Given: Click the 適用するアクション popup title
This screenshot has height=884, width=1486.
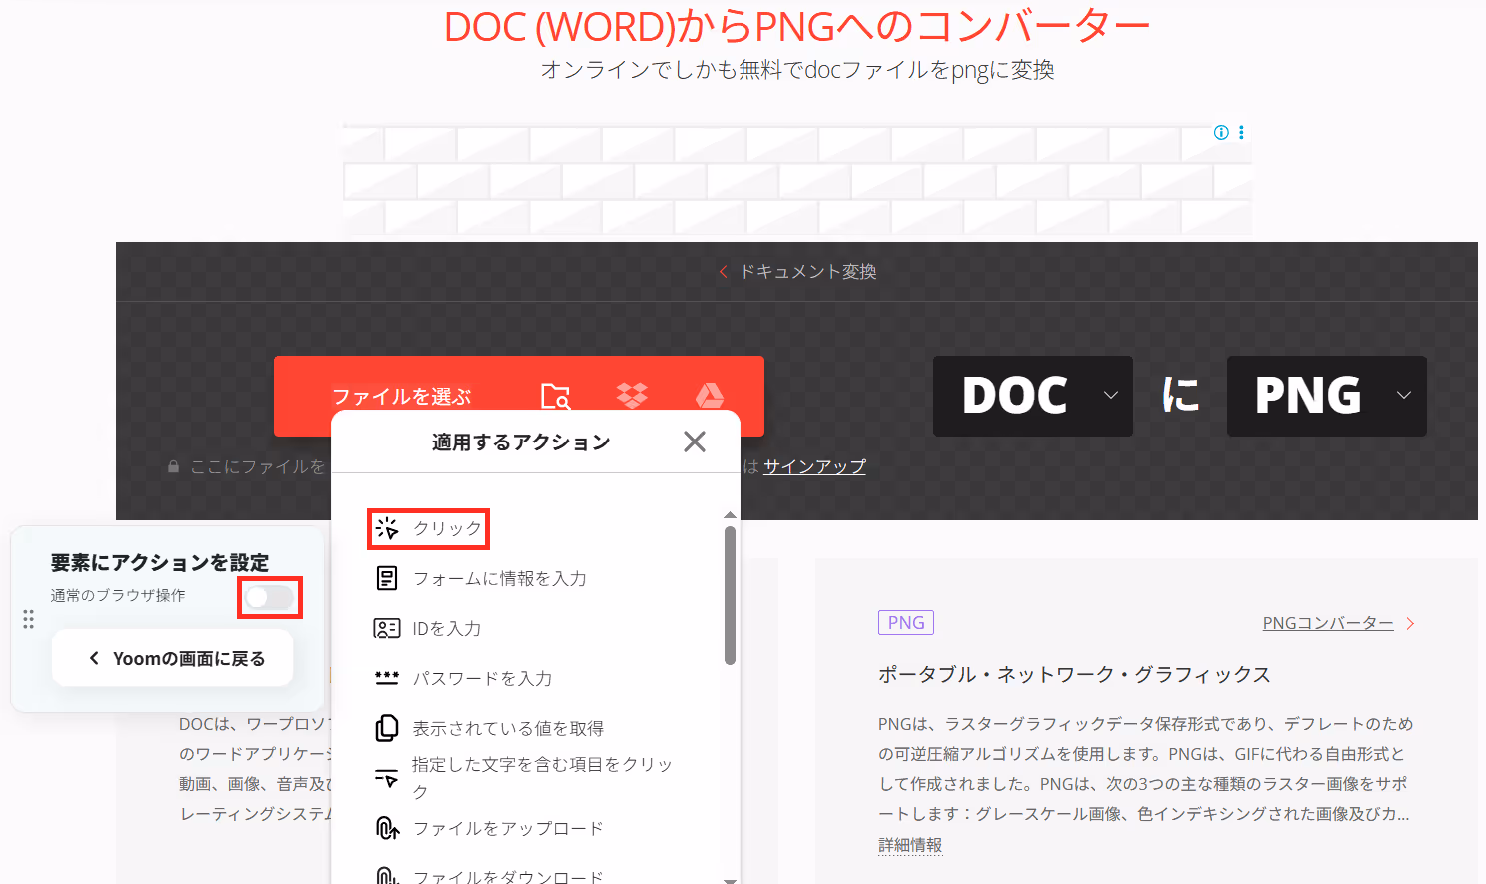Looking at the screenshot, I should point(521,442).
